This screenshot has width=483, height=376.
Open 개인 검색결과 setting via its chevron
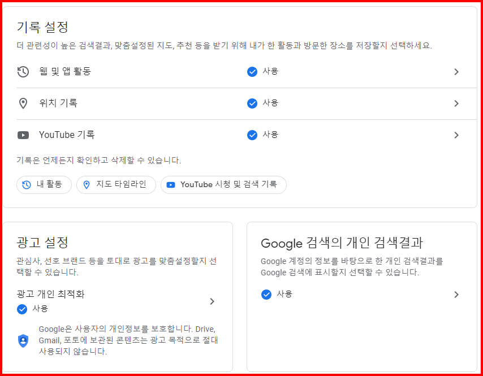[456, 295]
